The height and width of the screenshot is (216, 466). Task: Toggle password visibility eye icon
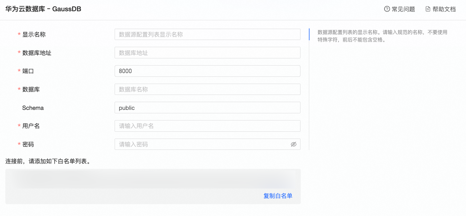[x=294, y=144]
